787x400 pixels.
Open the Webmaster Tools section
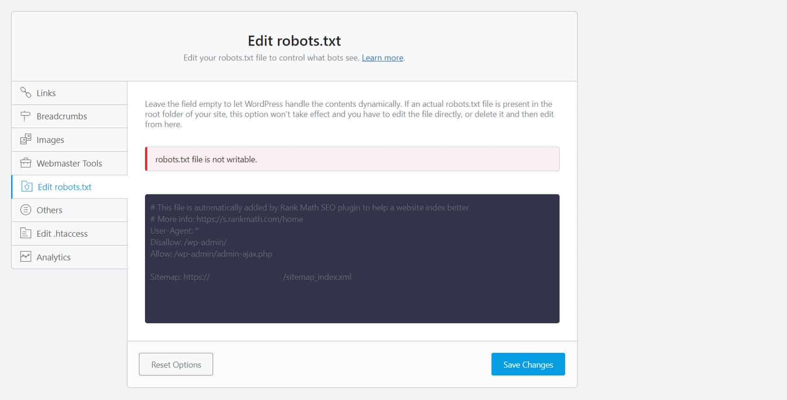click(69, 163)
